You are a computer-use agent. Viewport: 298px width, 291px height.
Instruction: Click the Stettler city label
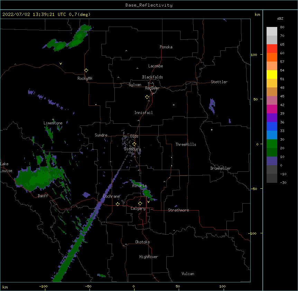coord(219,82)
